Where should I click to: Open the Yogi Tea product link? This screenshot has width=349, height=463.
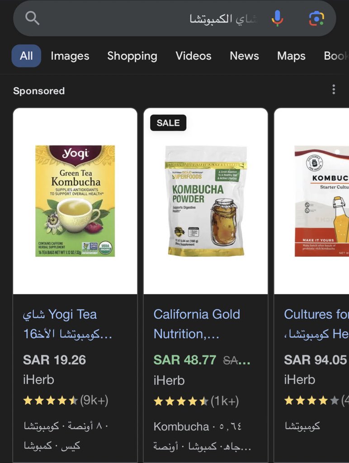(67, 324)
